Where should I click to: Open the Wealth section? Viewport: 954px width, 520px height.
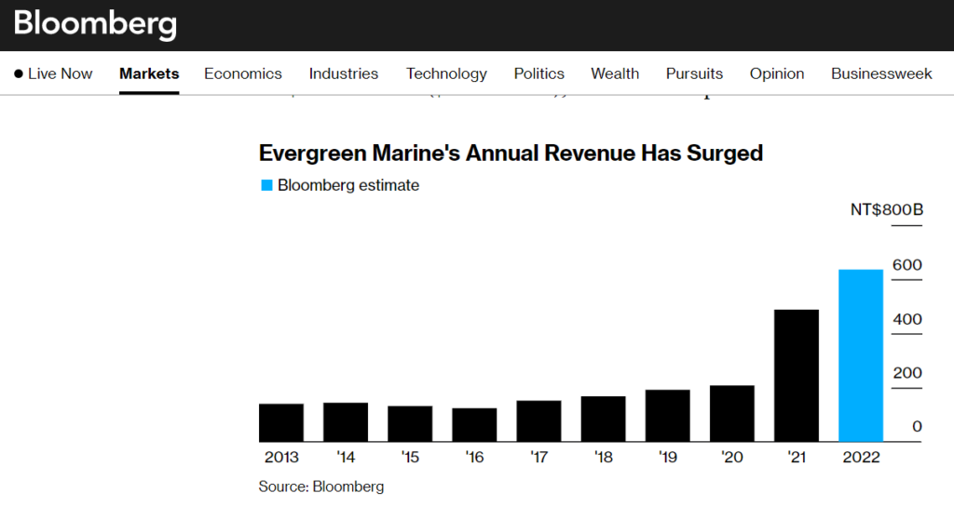coord(615,73)
